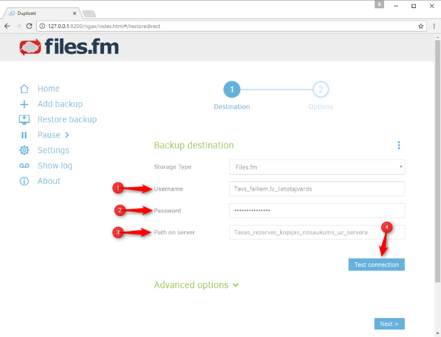
Task: Focus the Password input field
Action: tap(317, 211)
